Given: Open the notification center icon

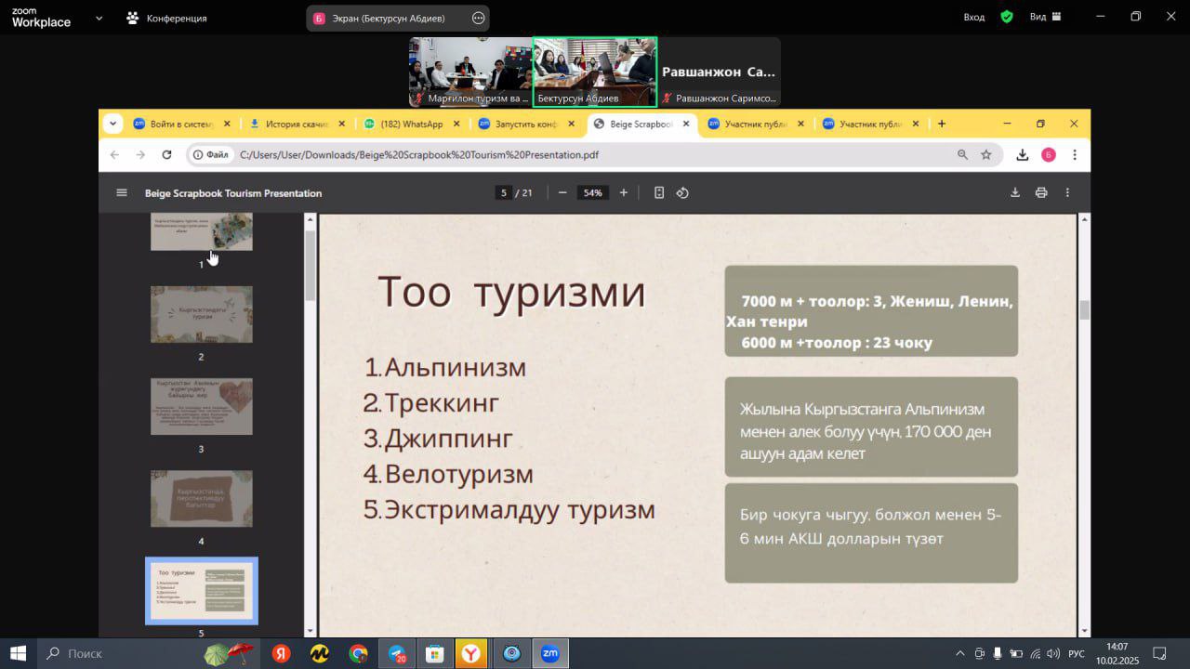Looking at the screenshot, I should click(1159, 653).
